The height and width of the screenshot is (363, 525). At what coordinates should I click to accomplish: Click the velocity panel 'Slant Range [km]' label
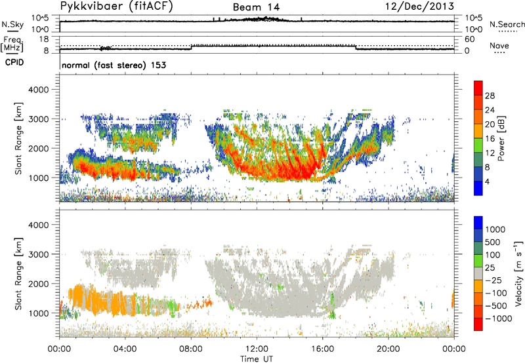tap(18, 274)
